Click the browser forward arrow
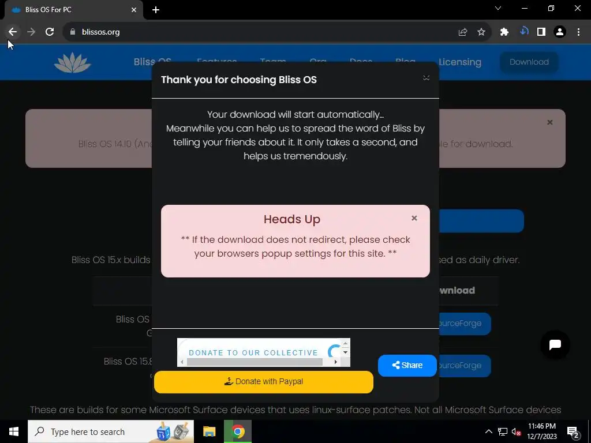The image size is (591, 443). tap(31, 32)
